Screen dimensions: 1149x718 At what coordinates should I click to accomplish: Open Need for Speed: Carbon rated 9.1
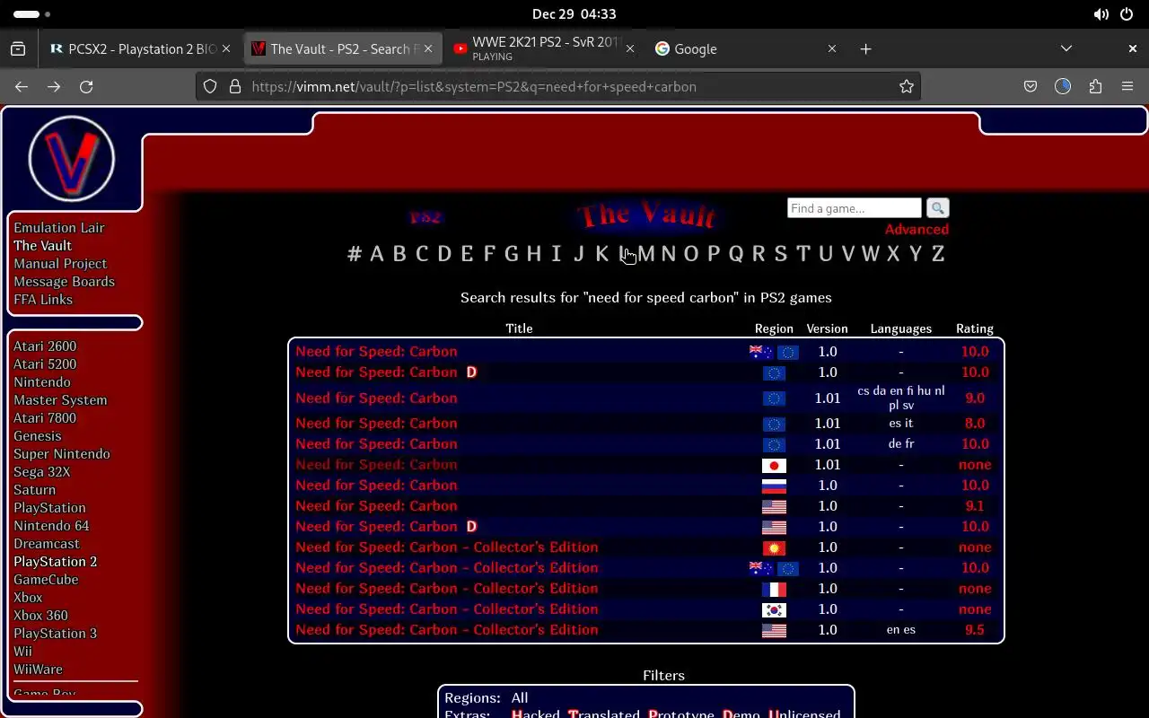point(376,505)
